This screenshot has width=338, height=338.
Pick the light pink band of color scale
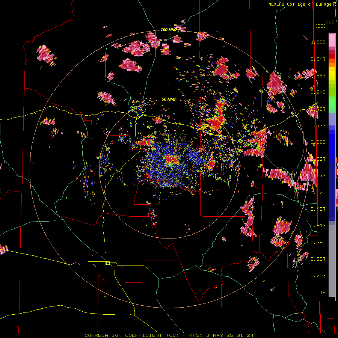[x=332, y=40]
